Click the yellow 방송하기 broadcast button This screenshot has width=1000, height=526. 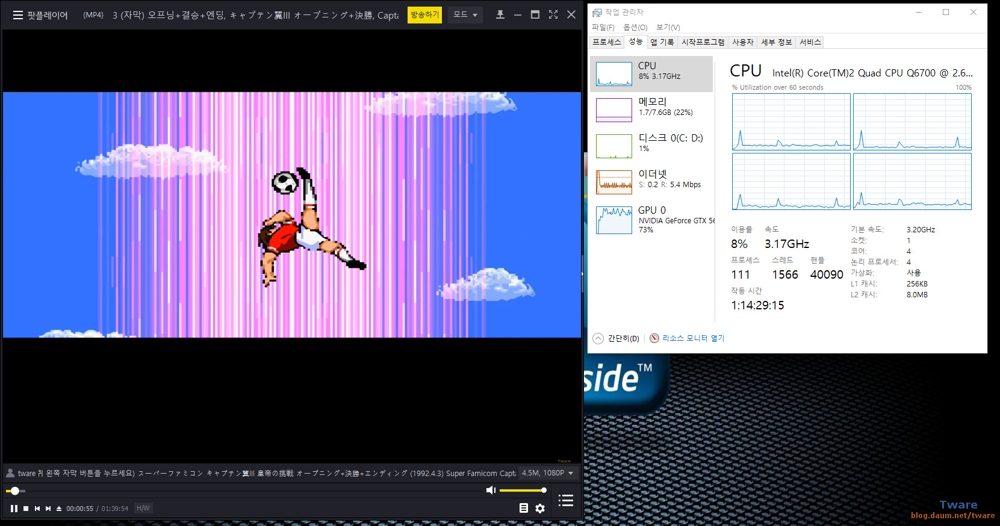tap(424, 15)
